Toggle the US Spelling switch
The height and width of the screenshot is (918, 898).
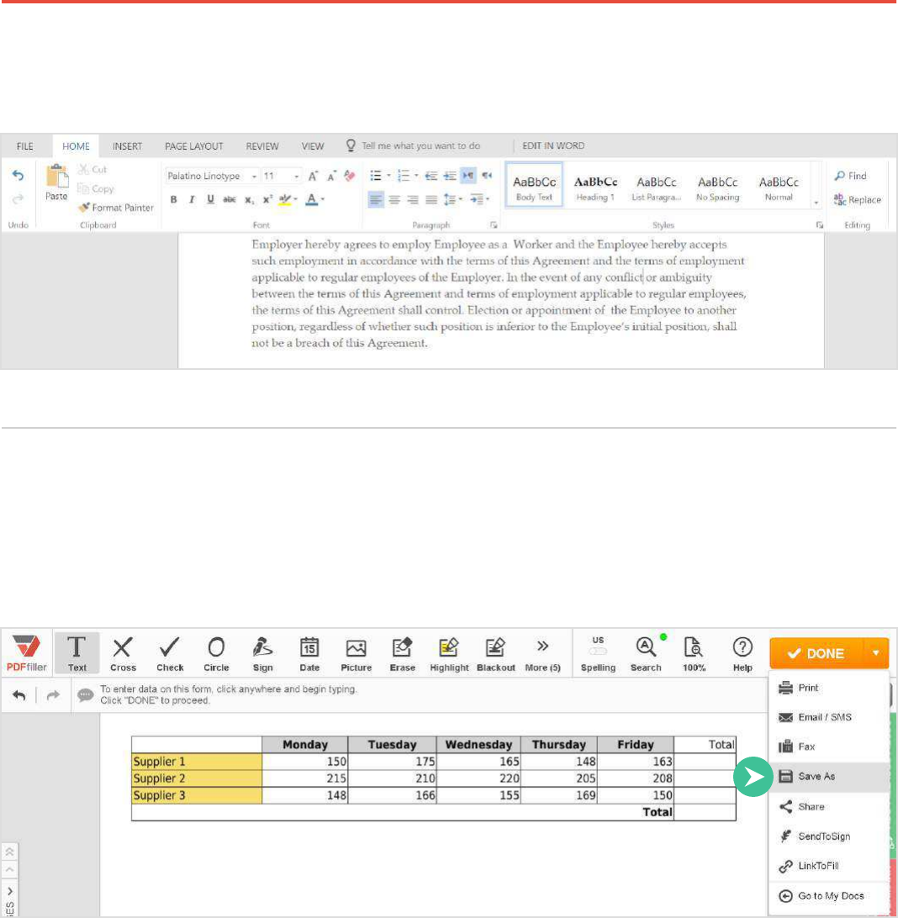(x=598, y=651)
